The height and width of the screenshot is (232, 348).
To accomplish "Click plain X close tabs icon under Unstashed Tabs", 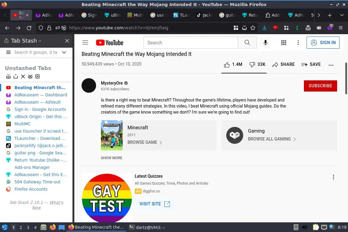I will (23, 76).
